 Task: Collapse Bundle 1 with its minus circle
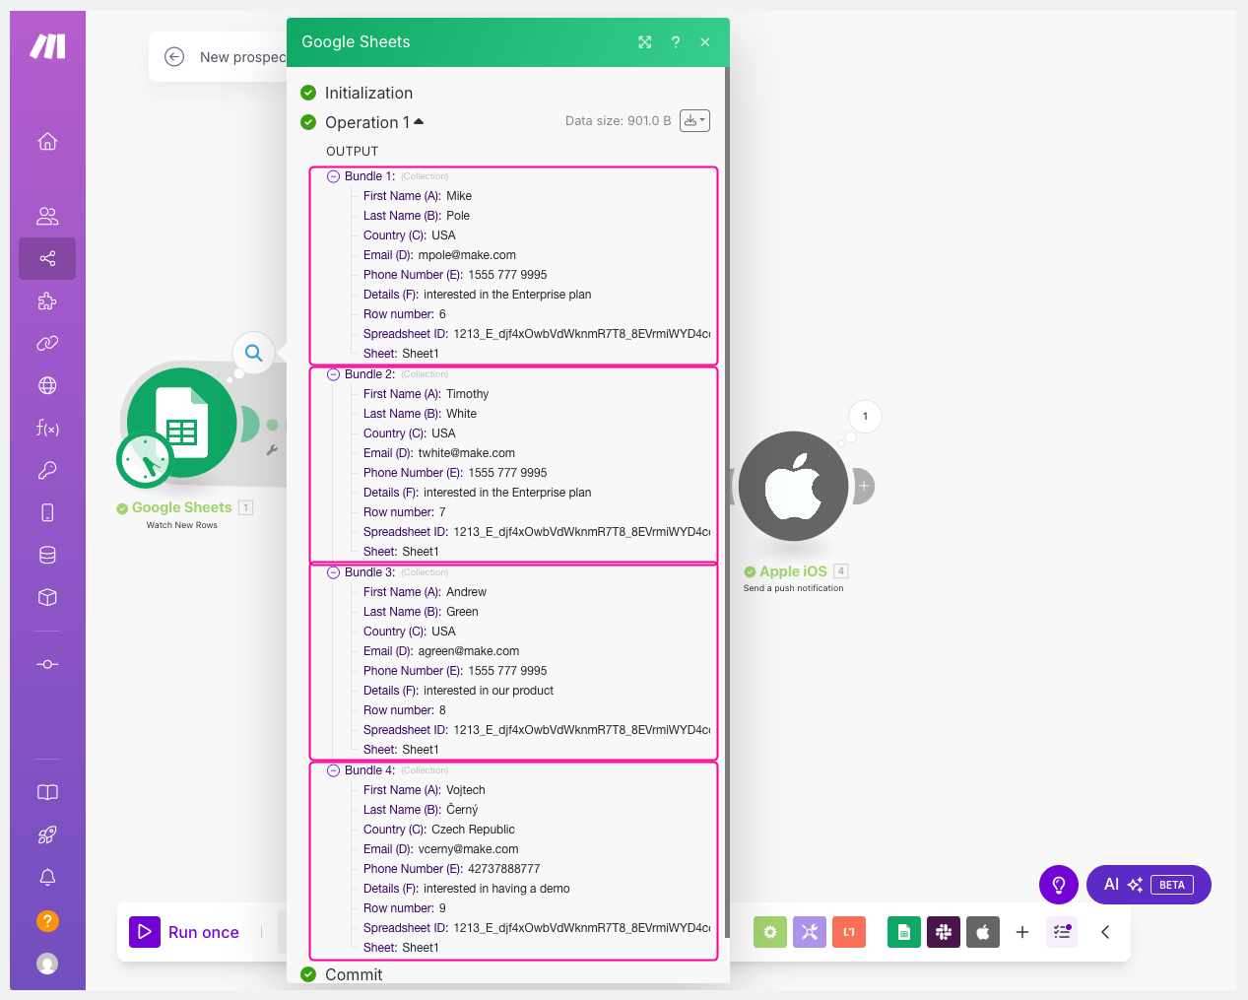tap(333, 176)
